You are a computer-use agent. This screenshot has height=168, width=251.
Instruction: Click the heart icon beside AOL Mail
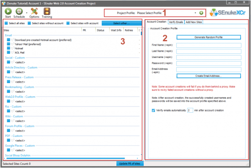point(13,52)
